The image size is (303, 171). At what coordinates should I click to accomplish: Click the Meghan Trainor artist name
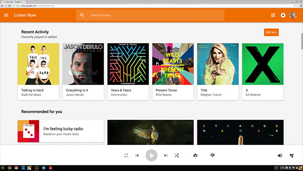tap(211, 95)
